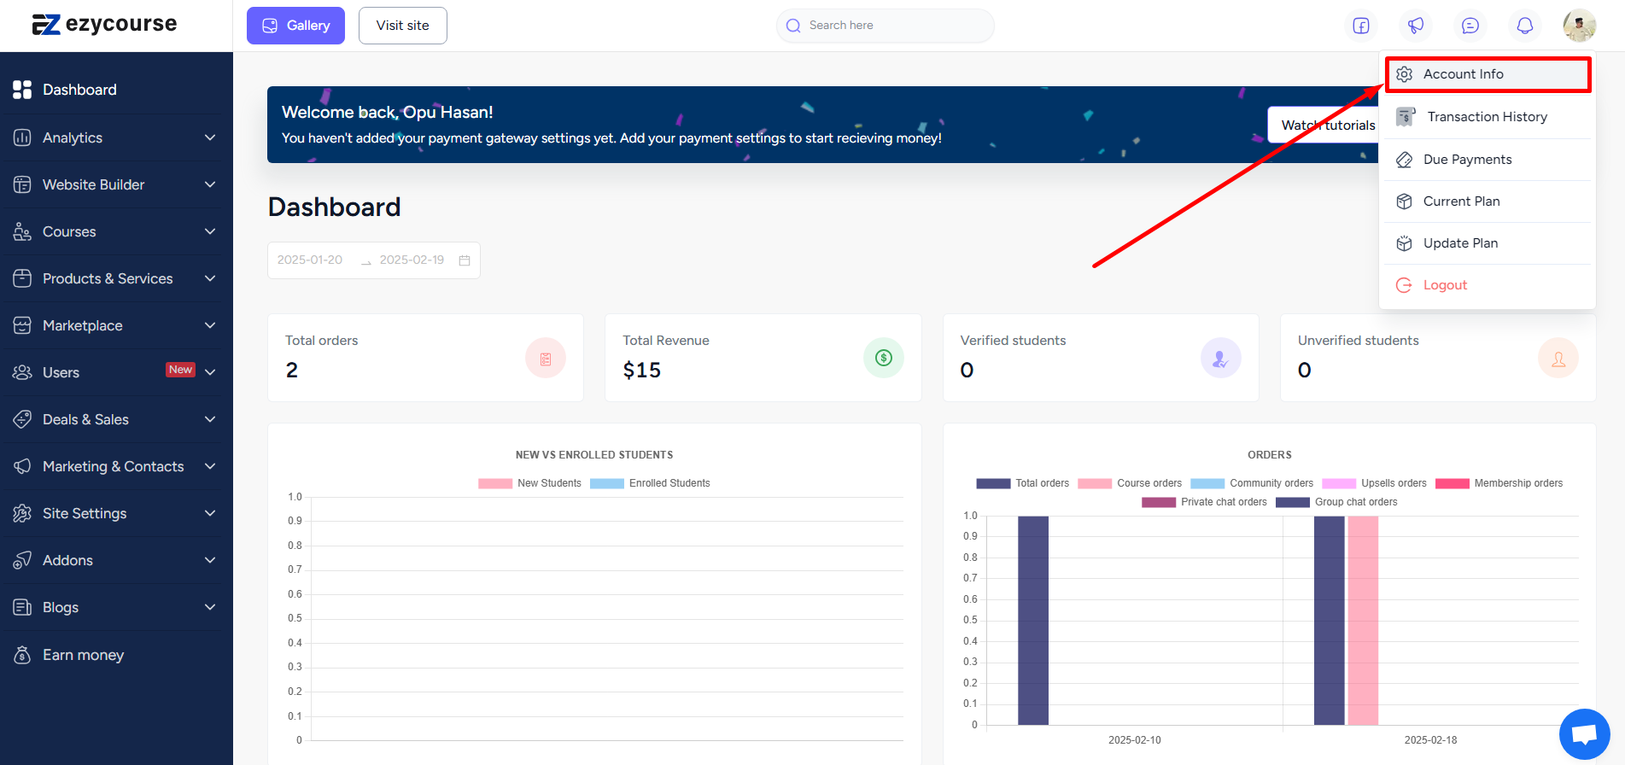Click the calendar icon in date range
The height and width of the screenshot is (765, 1625).
(x=465, y=260)
